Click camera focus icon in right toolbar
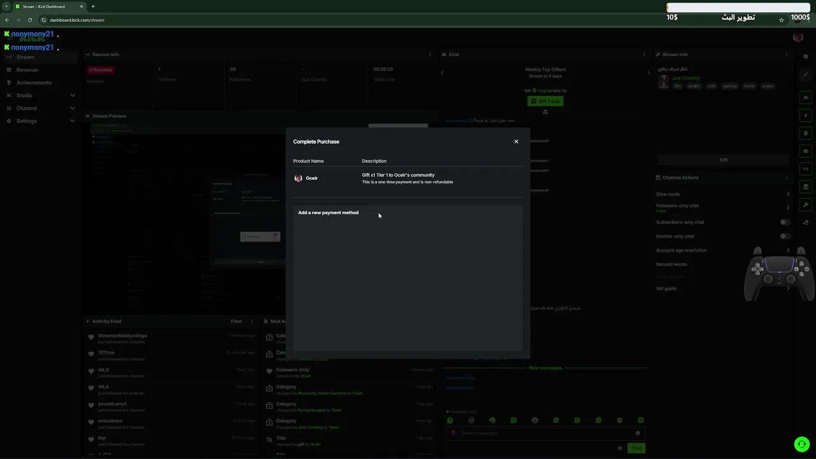The image size is (816, 459). tap(806, 98)
